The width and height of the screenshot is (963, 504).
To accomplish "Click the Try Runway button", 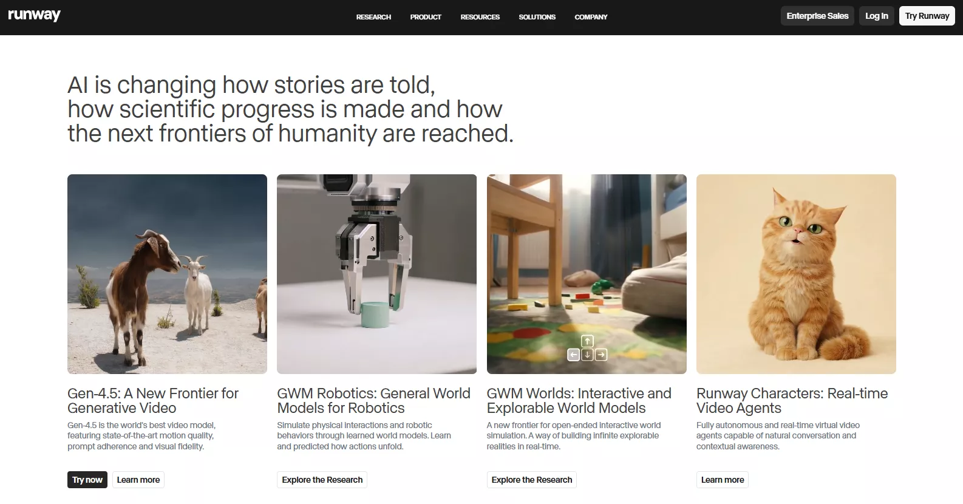I will [927, 16].
